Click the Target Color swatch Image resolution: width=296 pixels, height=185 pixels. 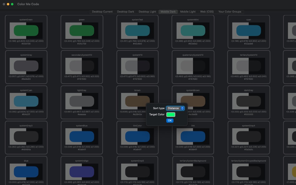click(x=170, y=114)
